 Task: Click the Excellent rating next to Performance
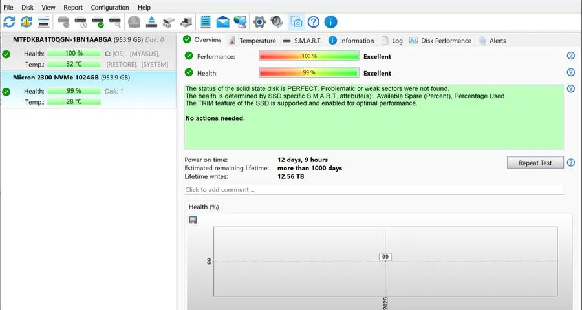(x=377, y=57)
